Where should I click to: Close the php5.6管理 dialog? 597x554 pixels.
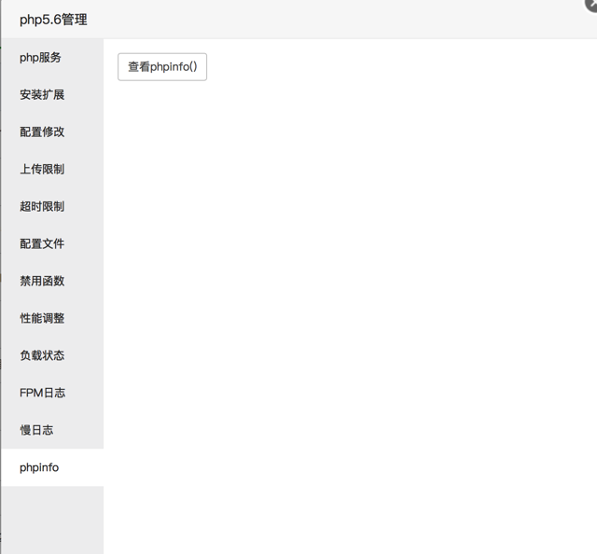pos(591,5)
